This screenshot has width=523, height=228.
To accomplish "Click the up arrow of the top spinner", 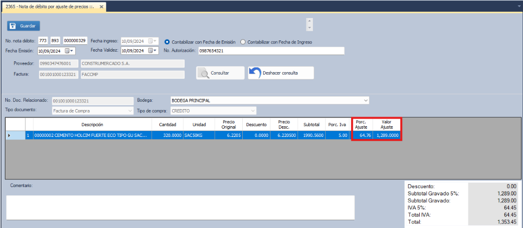I will click(309, 21).
